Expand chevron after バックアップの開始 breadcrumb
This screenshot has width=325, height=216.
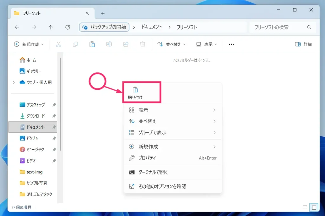134,27
